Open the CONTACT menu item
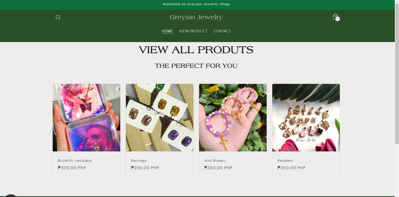 222,31
